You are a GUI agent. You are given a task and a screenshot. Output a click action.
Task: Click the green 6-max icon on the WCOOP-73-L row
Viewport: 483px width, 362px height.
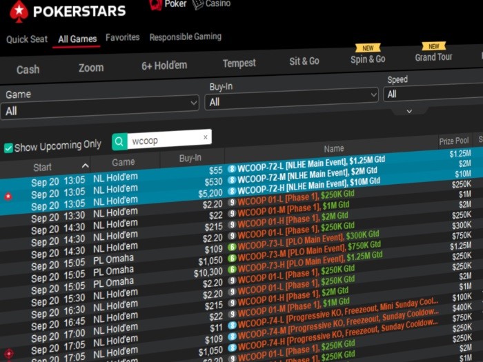point(232,247)
